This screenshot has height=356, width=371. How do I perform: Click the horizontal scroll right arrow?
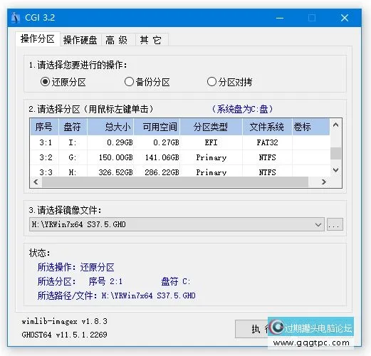[324, 182]
